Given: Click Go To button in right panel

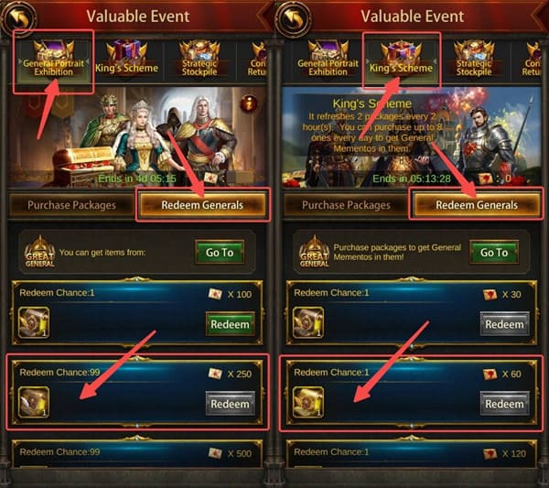Looking at the screenshot, I should [494, 252].
